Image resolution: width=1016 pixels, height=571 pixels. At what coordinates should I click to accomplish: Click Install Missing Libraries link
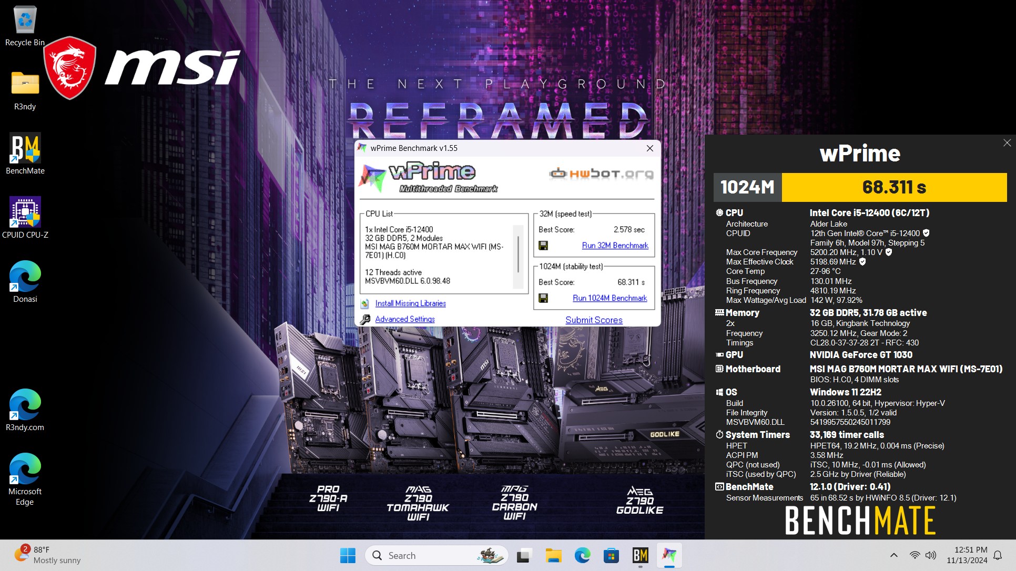(x=410, y=303)
